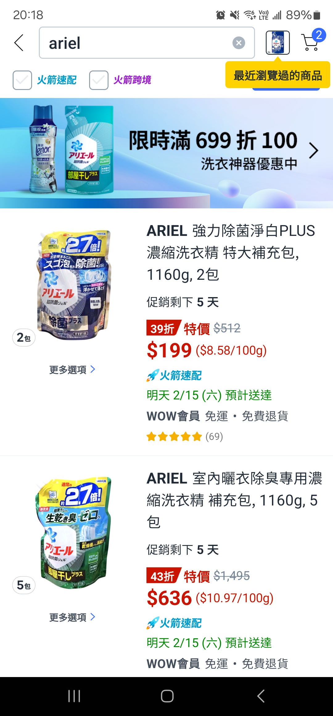Tap the $199 special price

point(169,350)
